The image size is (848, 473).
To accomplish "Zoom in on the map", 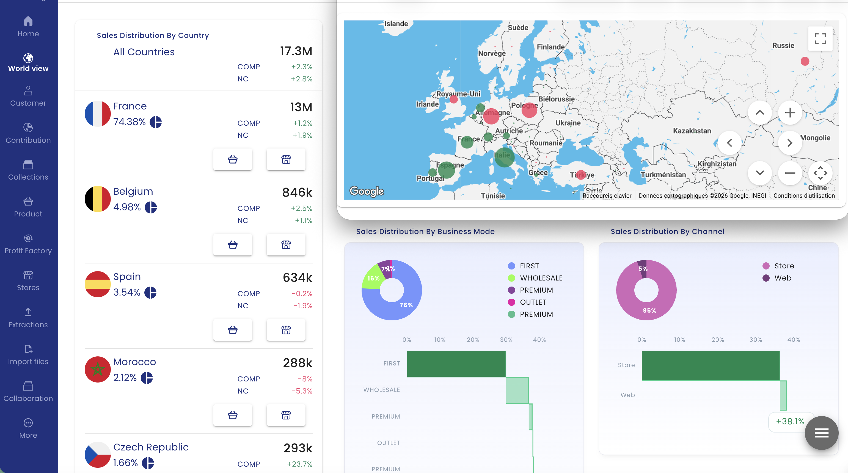I will 790,113.
